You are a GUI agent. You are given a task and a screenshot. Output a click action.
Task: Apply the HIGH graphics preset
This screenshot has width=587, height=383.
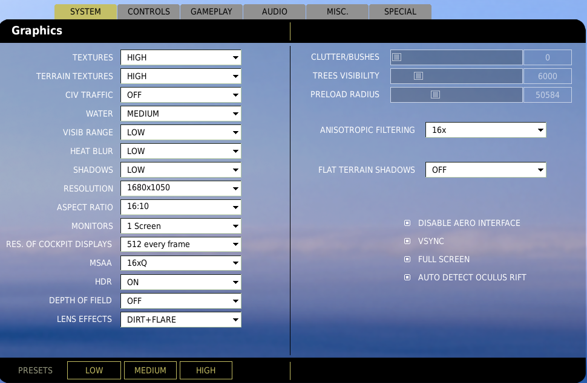click(206, 370)
